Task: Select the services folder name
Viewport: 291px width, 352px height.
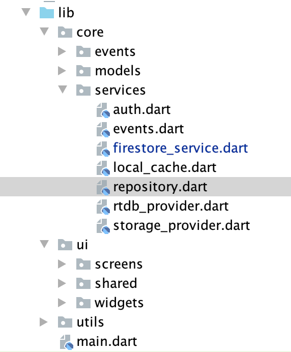Action: pyautogui.click(x=120, y=90)
